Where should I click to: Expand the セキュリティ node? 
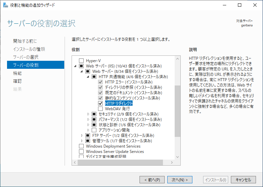88,114
